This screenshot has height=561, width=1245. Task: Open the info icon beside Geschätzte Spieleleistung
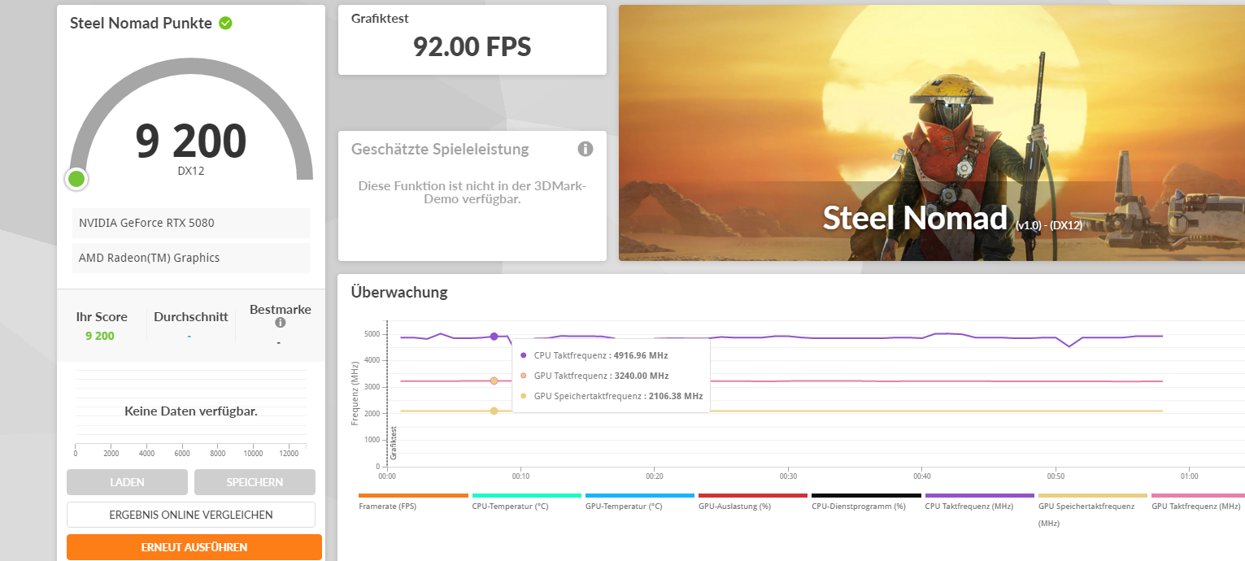(x=585, y=149)
